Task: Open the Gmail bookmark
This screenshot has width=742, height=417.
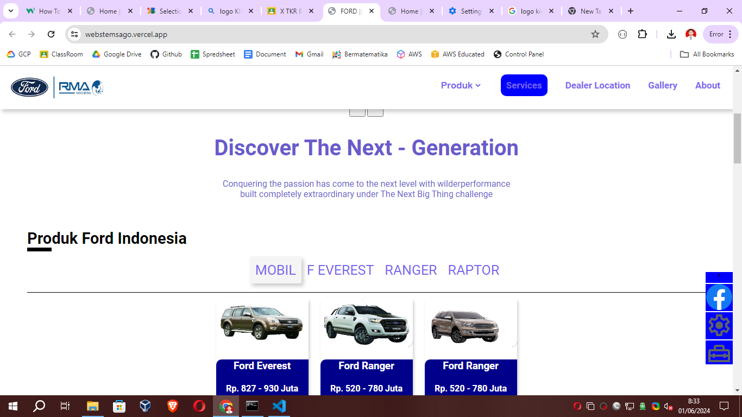Action: (309, 54)
